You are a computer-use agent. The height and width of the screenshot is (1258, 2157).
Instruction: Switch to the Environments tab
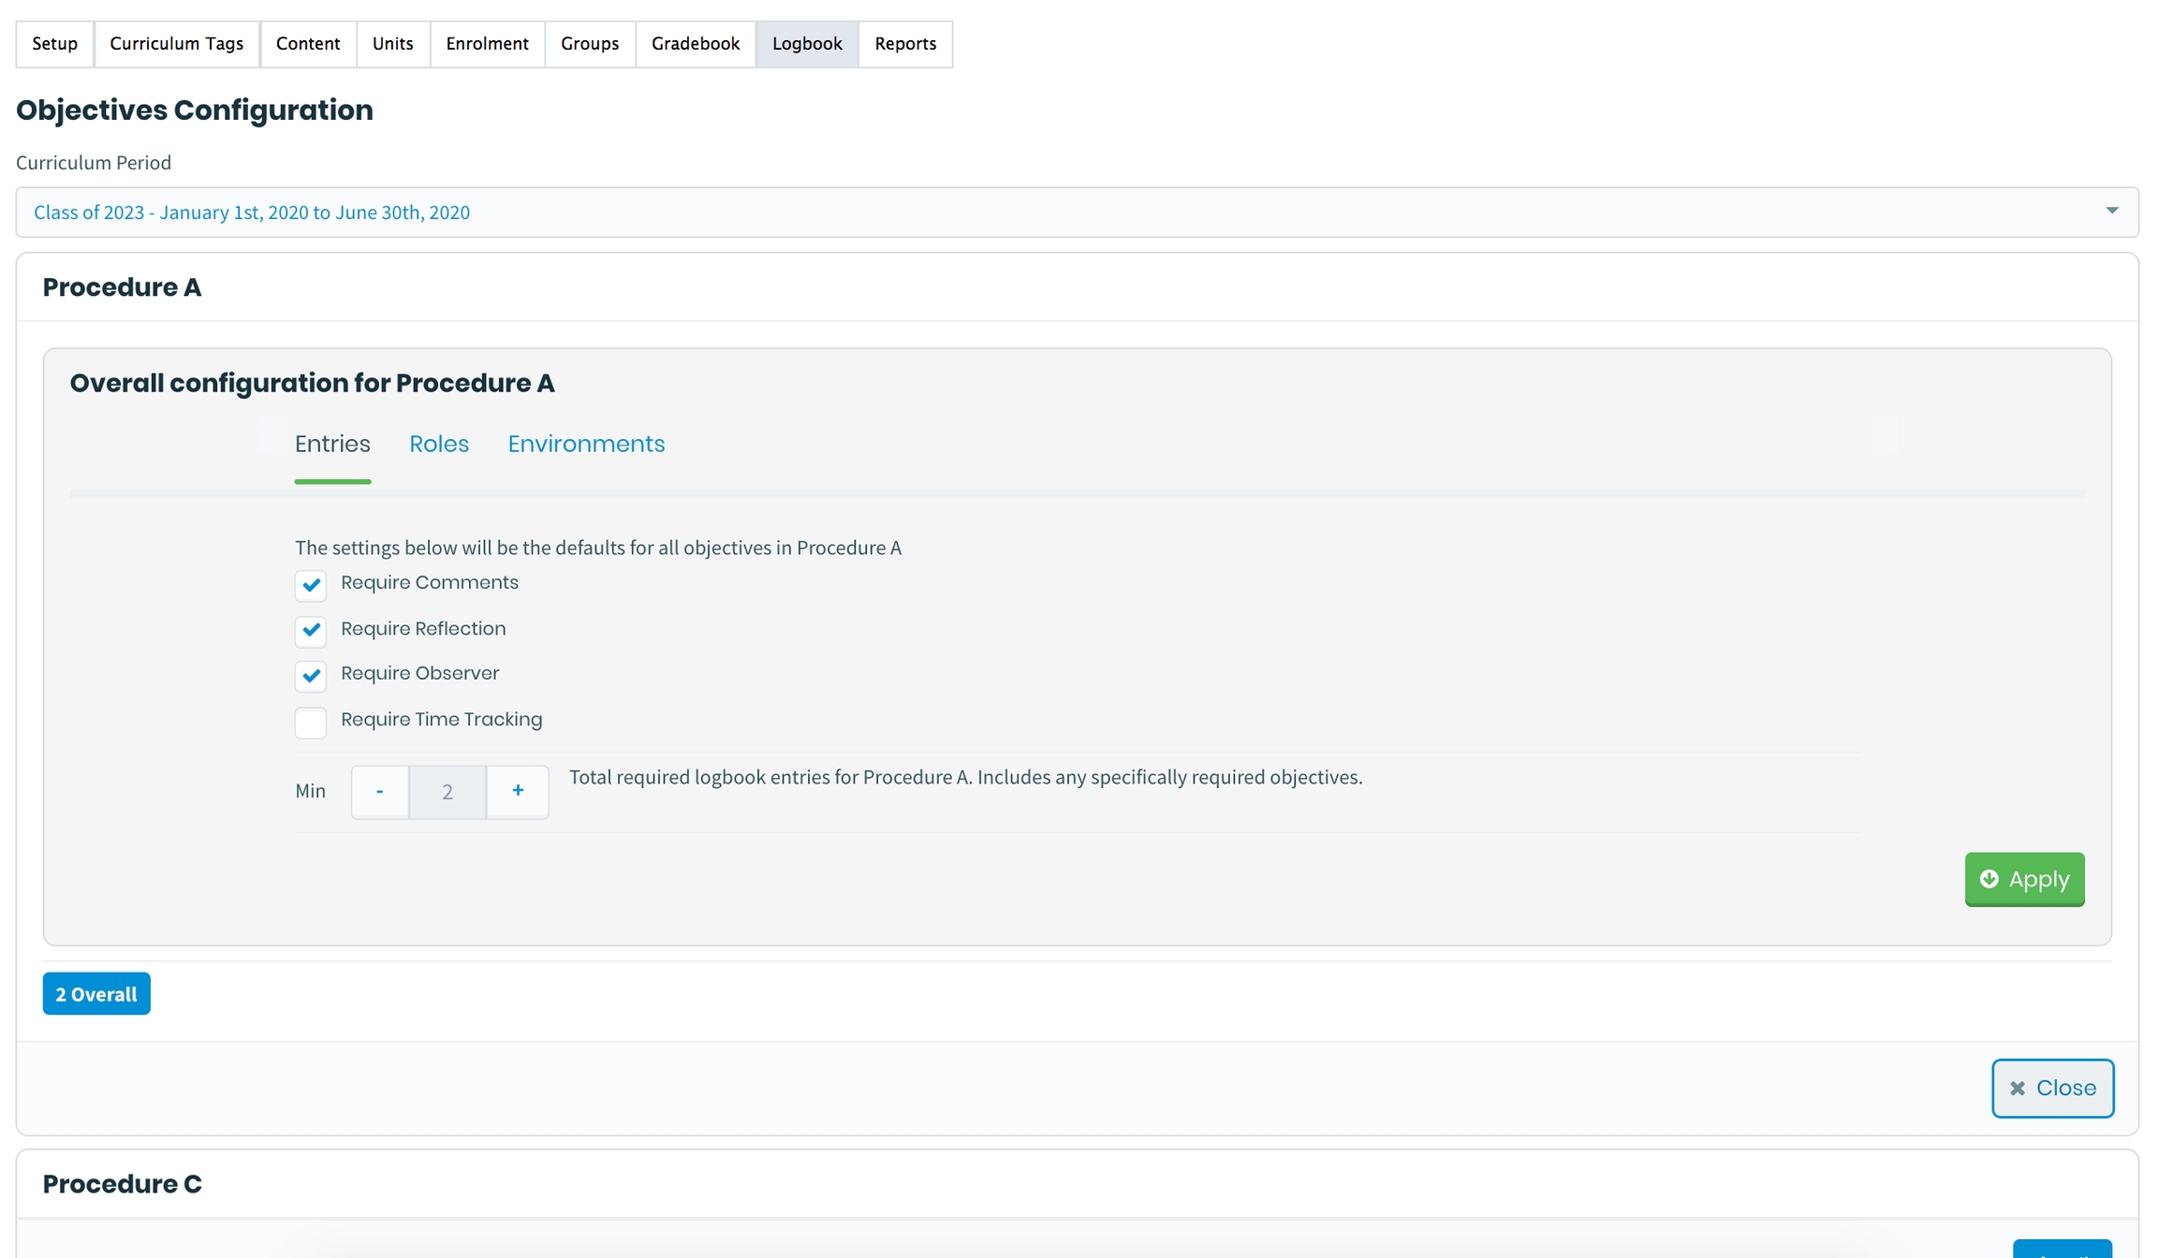pyautogui.click(x=586, y=444)
